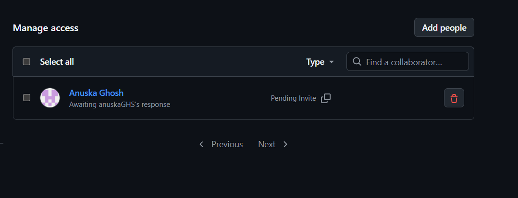Check the Anuska Ghosh row checkbox
This screenshot has height=198, width=518.
pos(27,97)
